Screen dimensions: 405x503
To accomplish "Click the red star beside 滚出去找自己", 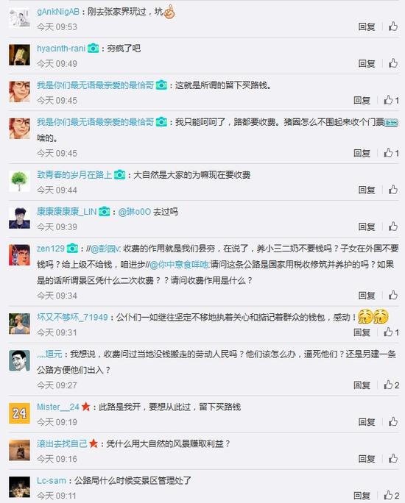I will point(94,443).
